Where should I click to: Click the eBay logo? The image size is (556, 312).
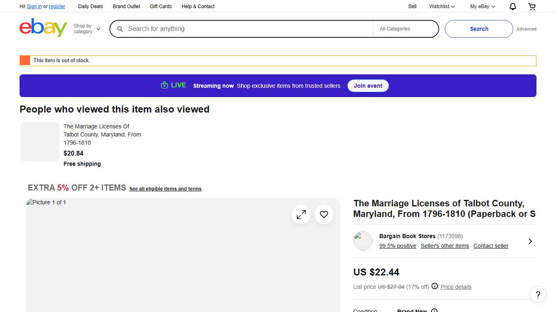(x=43, y=28)
